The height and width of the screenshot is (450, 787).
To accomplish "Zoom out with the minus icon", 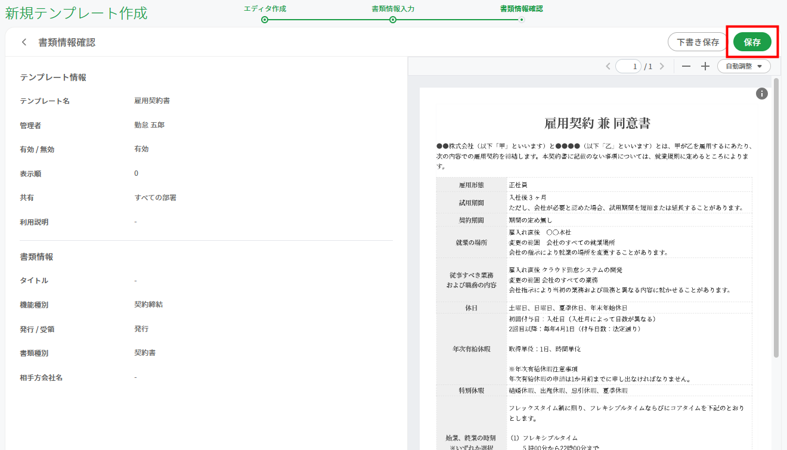I will click(x=686, y=66).
